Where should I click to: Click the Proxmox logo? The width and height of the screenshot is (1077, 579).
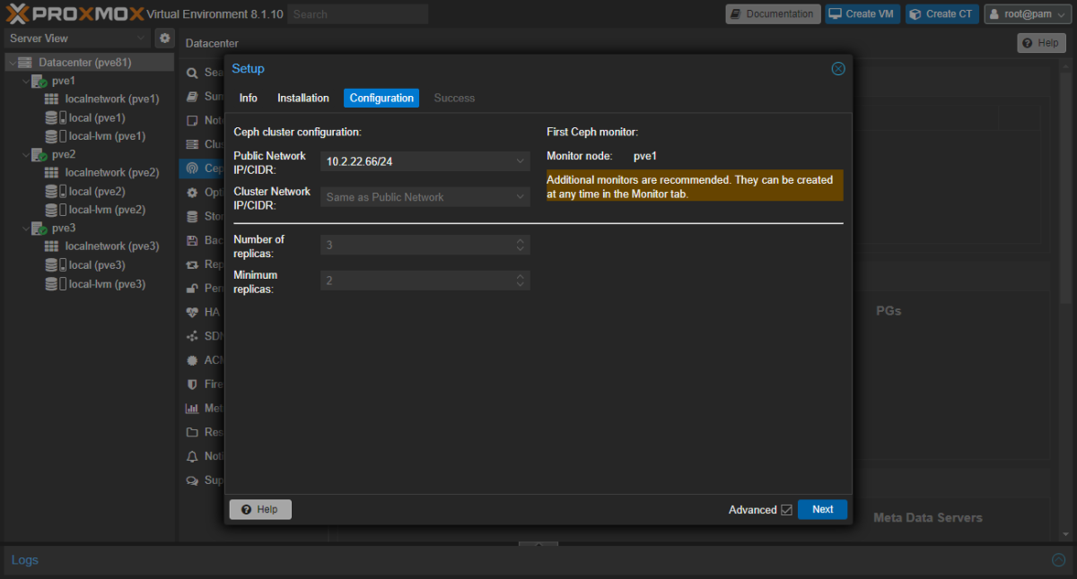pyautogui.click(x=74, y=13)
